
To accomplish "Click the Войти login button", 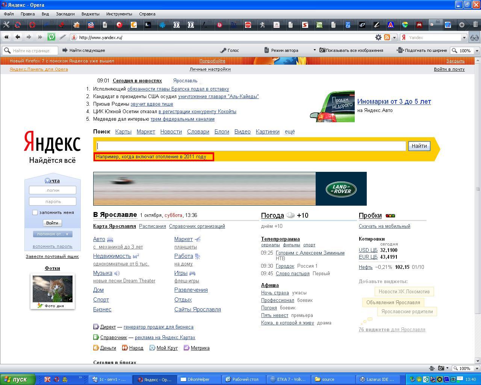I will pos(52,223).
